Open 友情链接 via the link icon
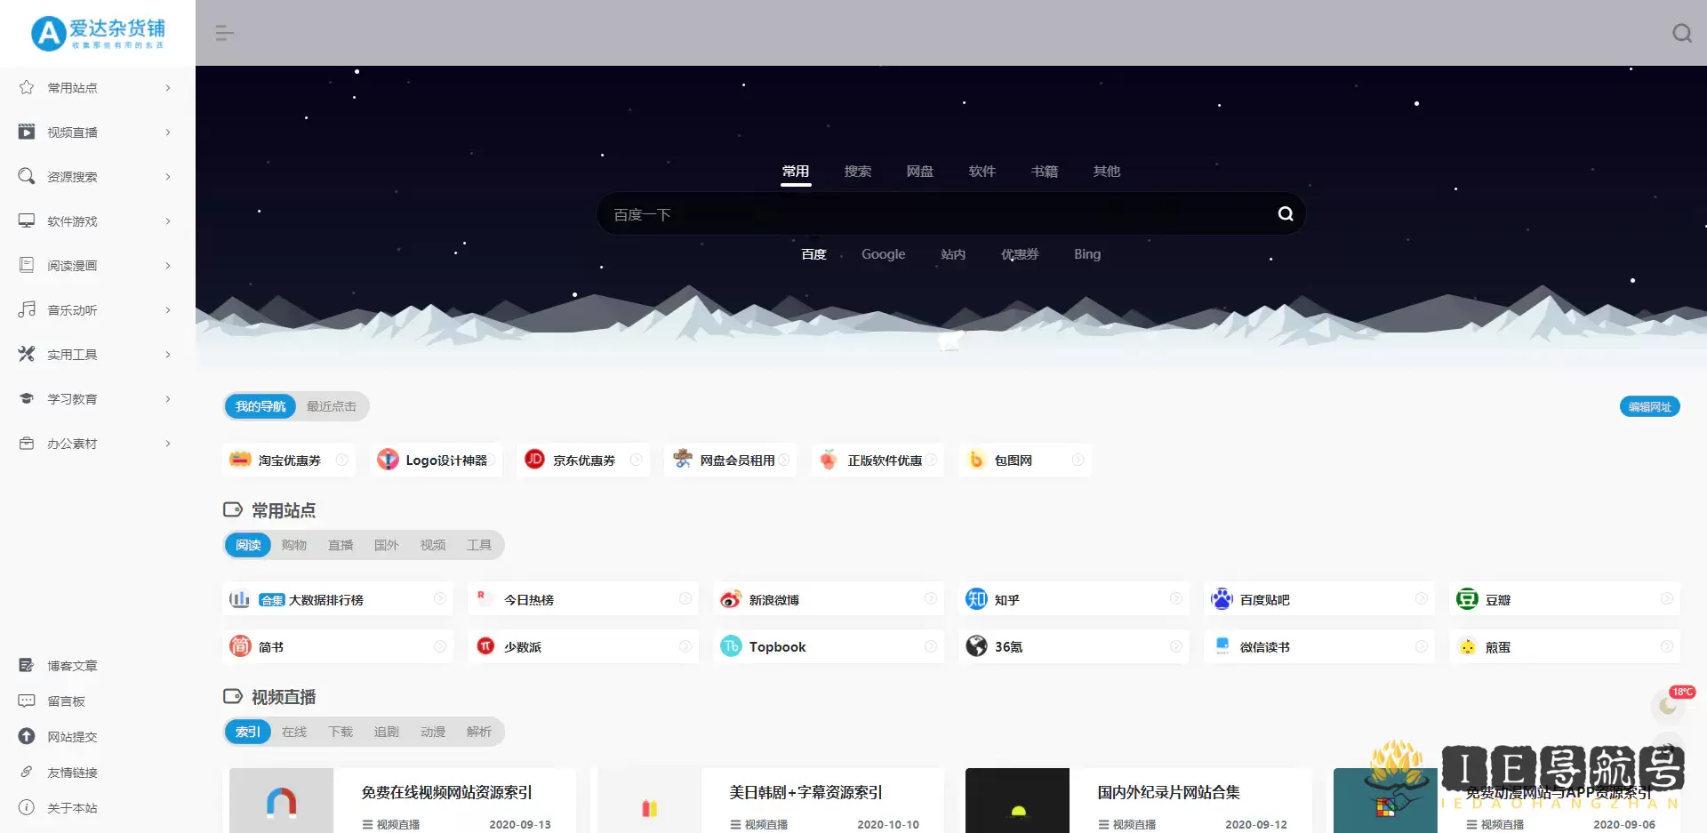Screen dimensions: 1707x833 coord(27,772)
